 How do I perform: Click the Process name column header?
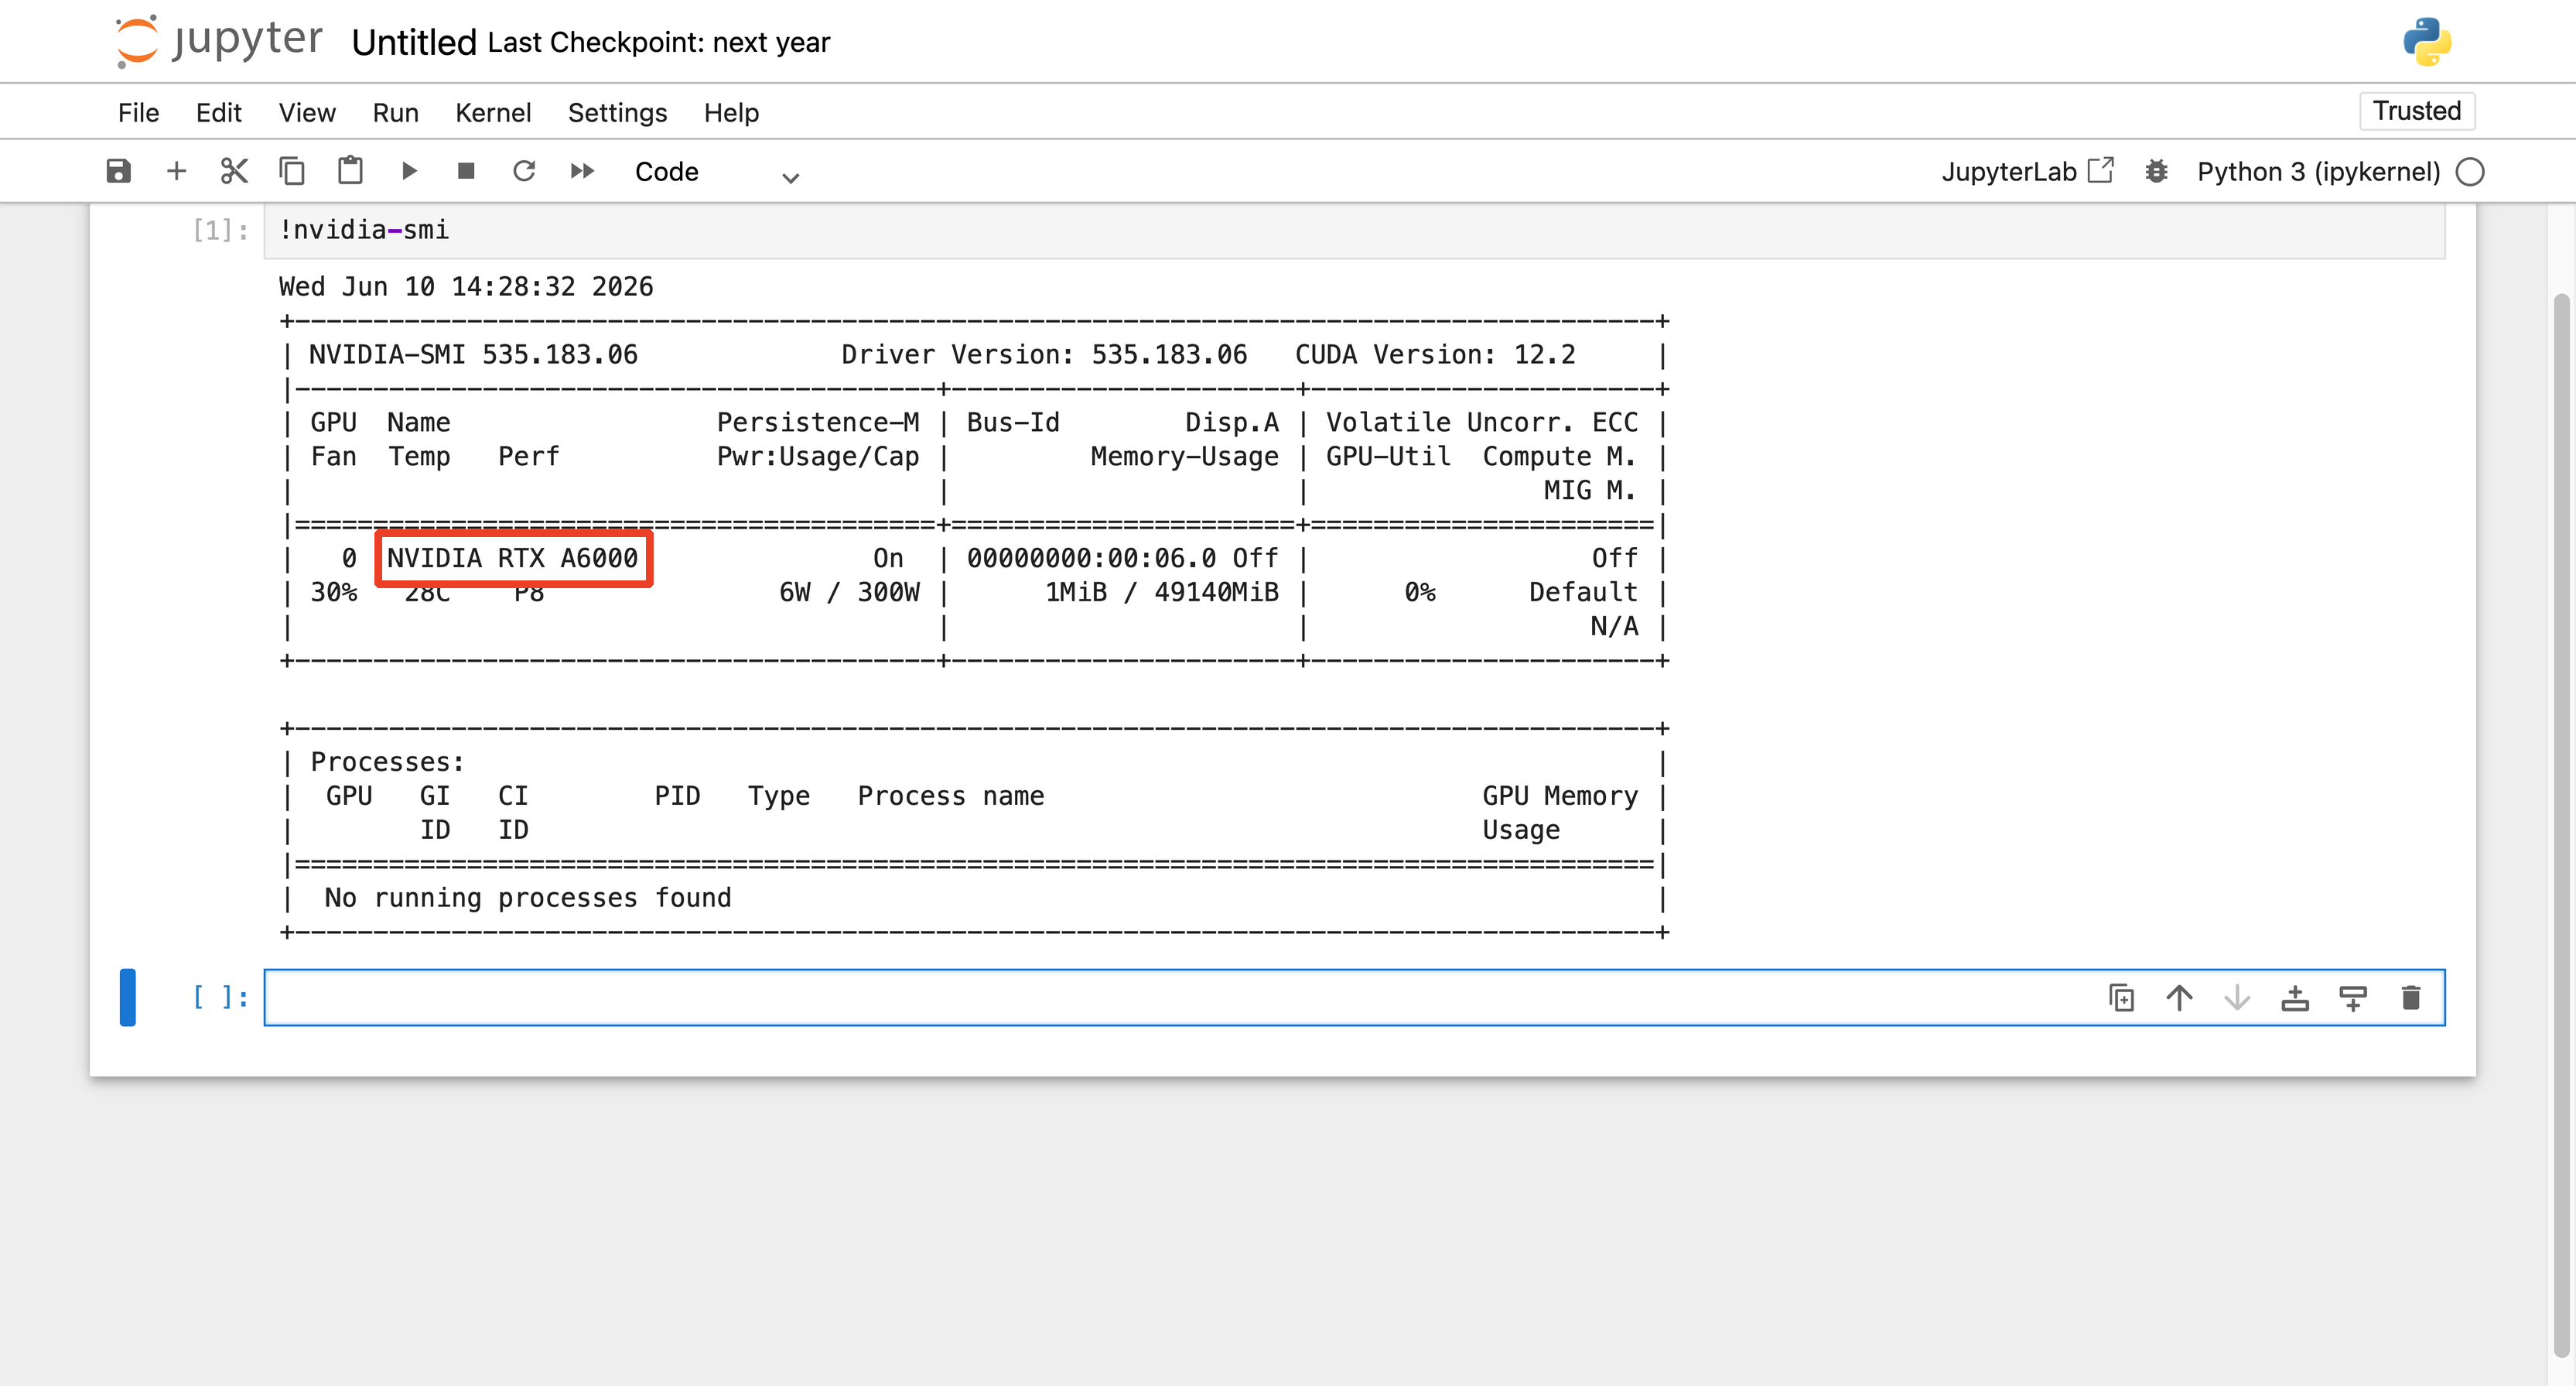pos(951,796)
